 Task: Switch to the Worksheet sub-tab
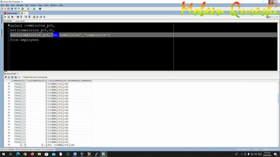[x=8, y=21]
